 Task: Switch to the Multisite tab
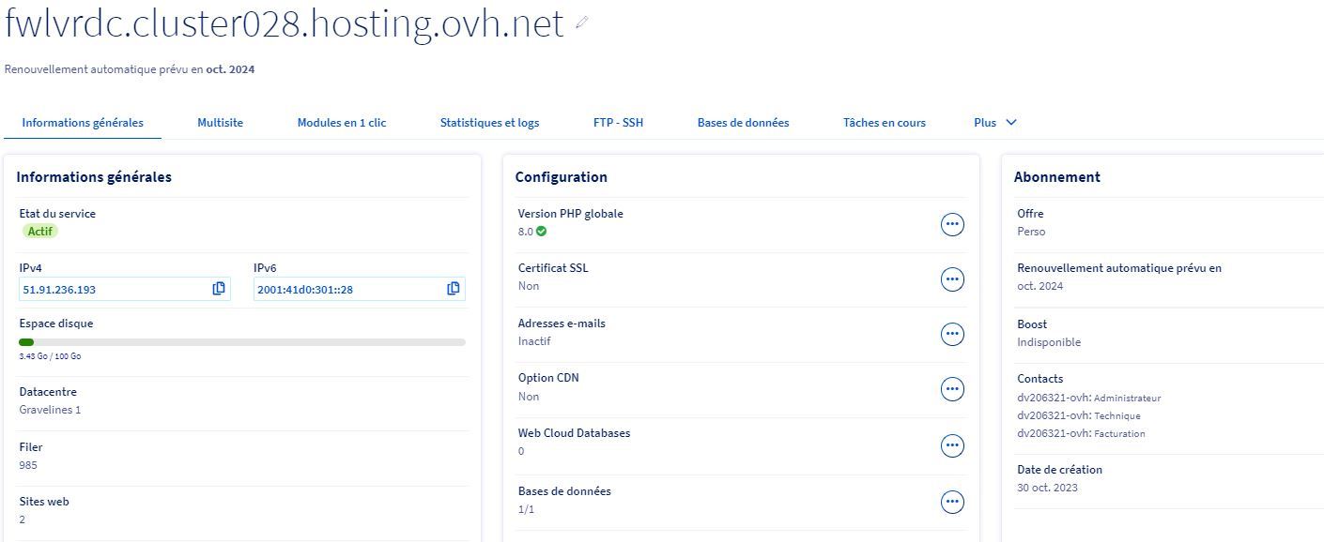(x=220, y=123)
